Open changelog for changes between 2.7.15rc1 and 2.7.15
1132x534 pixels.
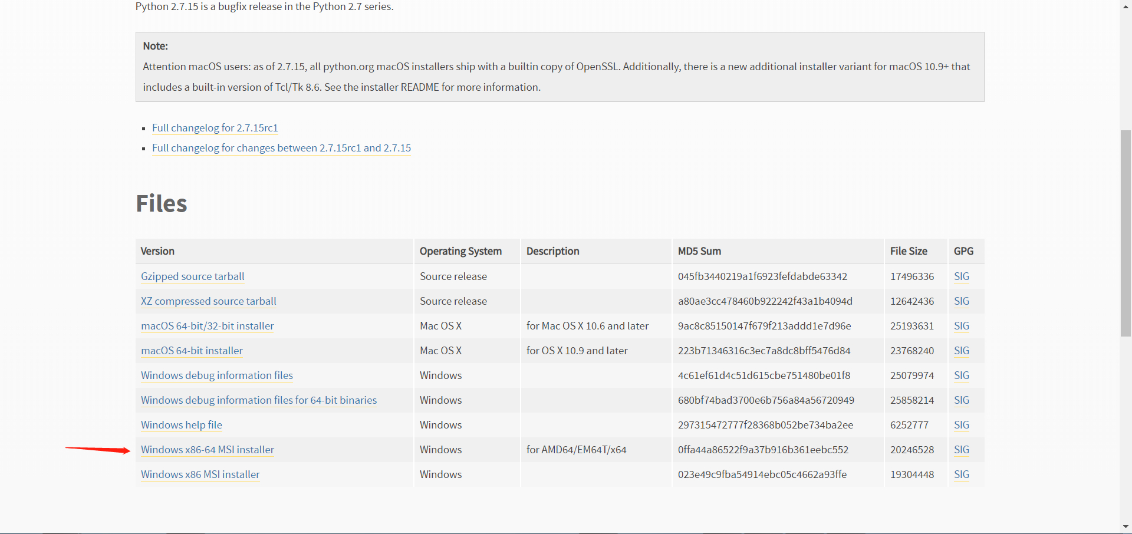[x=281, y=148]
